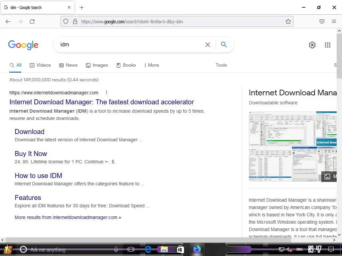The width and height of the screenshot is (342, 256).
Task: Click the Internet Download Manager panel title
Action: coord(293,93)
